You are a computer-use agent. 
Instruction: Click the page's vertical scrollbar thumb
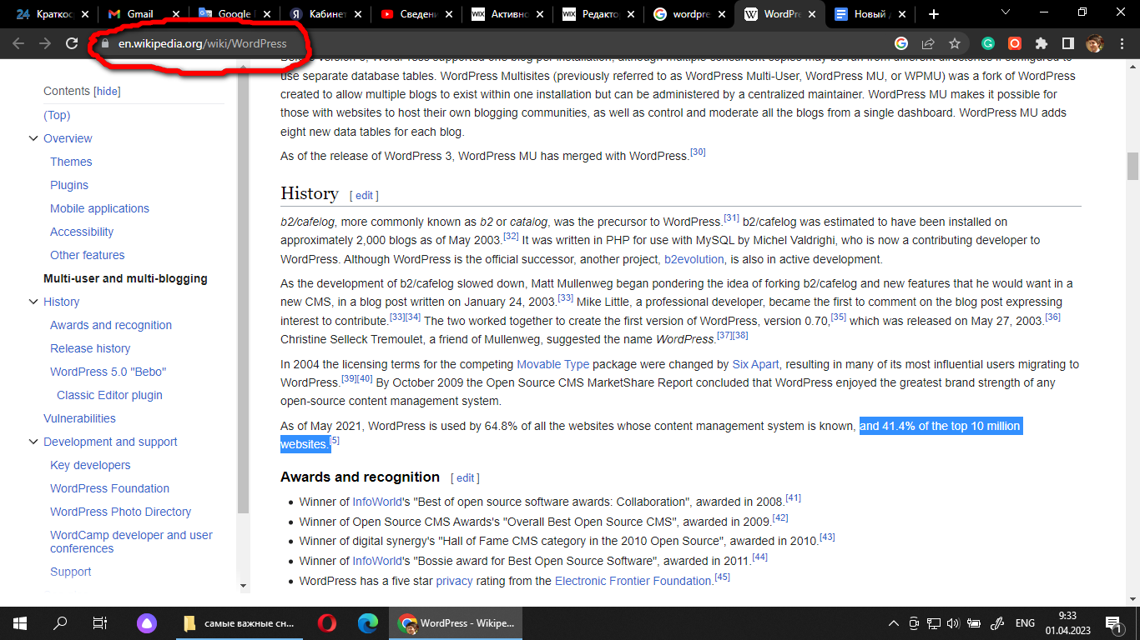1132,166
